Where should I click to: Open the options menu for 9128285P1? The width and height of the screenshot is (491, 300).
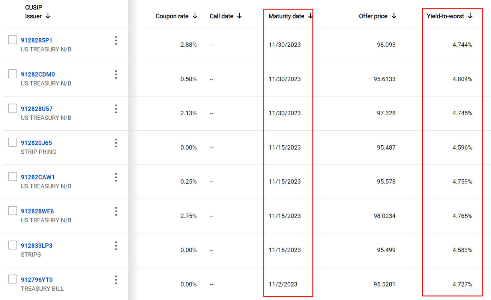tap(116, 41)
